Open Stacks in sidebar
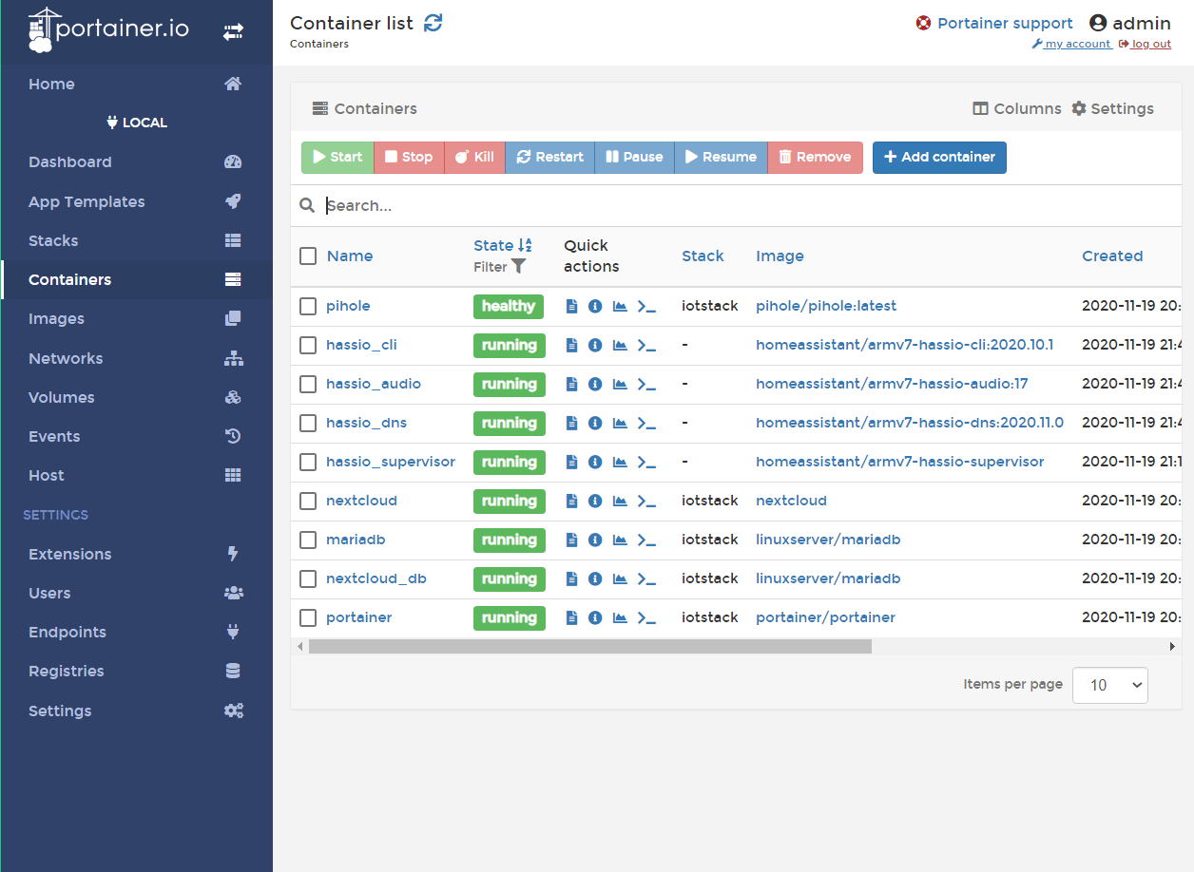Screen dimensions: 1194x872 pos(137,240)
